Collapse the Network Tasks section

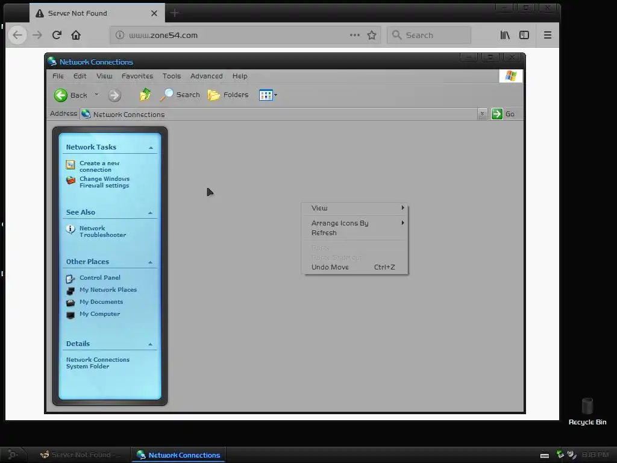pyautogui.click(x=151, y=148)
